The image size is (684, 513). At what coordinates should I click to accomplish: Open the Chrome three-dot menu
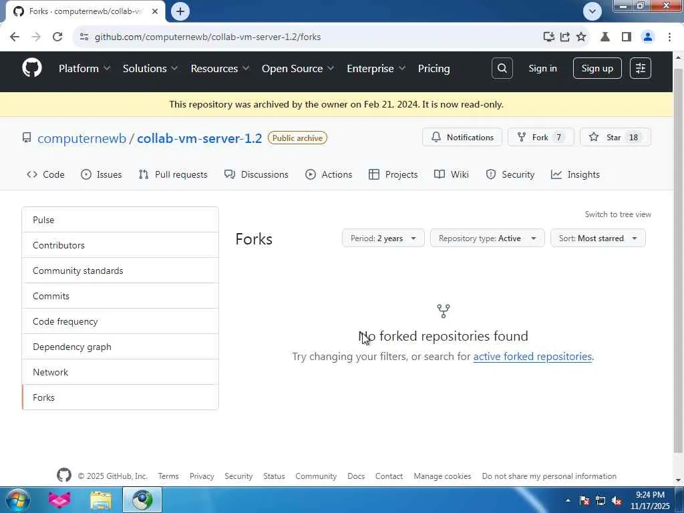(x=669, y=37)
